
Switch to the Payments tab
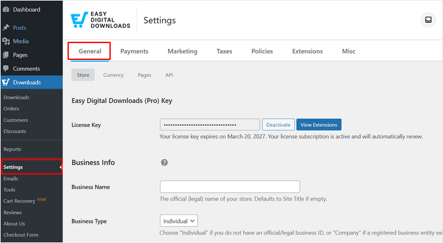click(134, 51)
